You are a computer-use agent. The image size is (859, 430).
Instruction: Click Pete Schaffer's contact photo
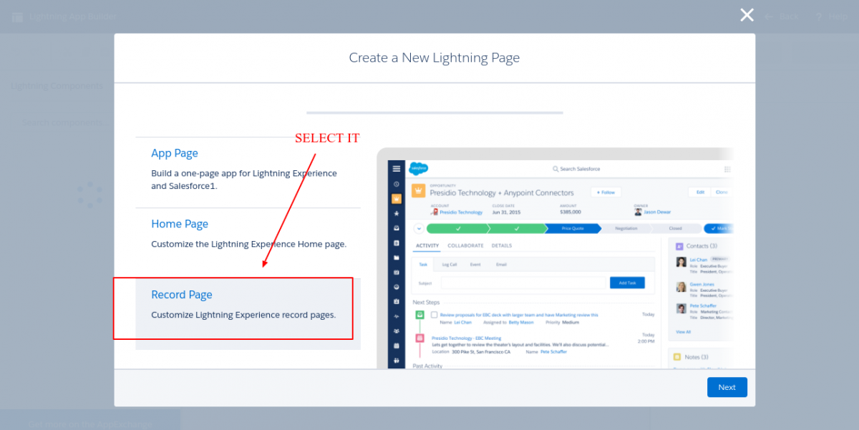tap(681, 308)
